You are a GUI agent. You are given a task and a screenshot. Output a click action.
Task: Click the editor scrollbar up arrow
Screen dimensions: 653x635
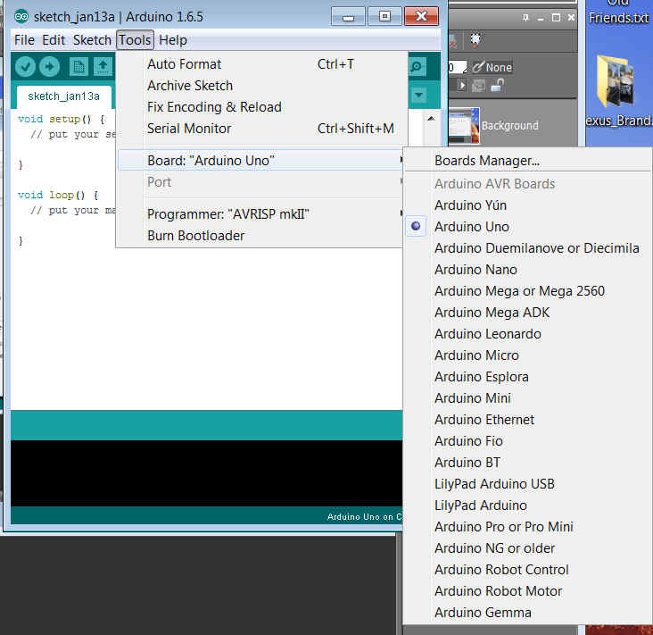[431, 119]
